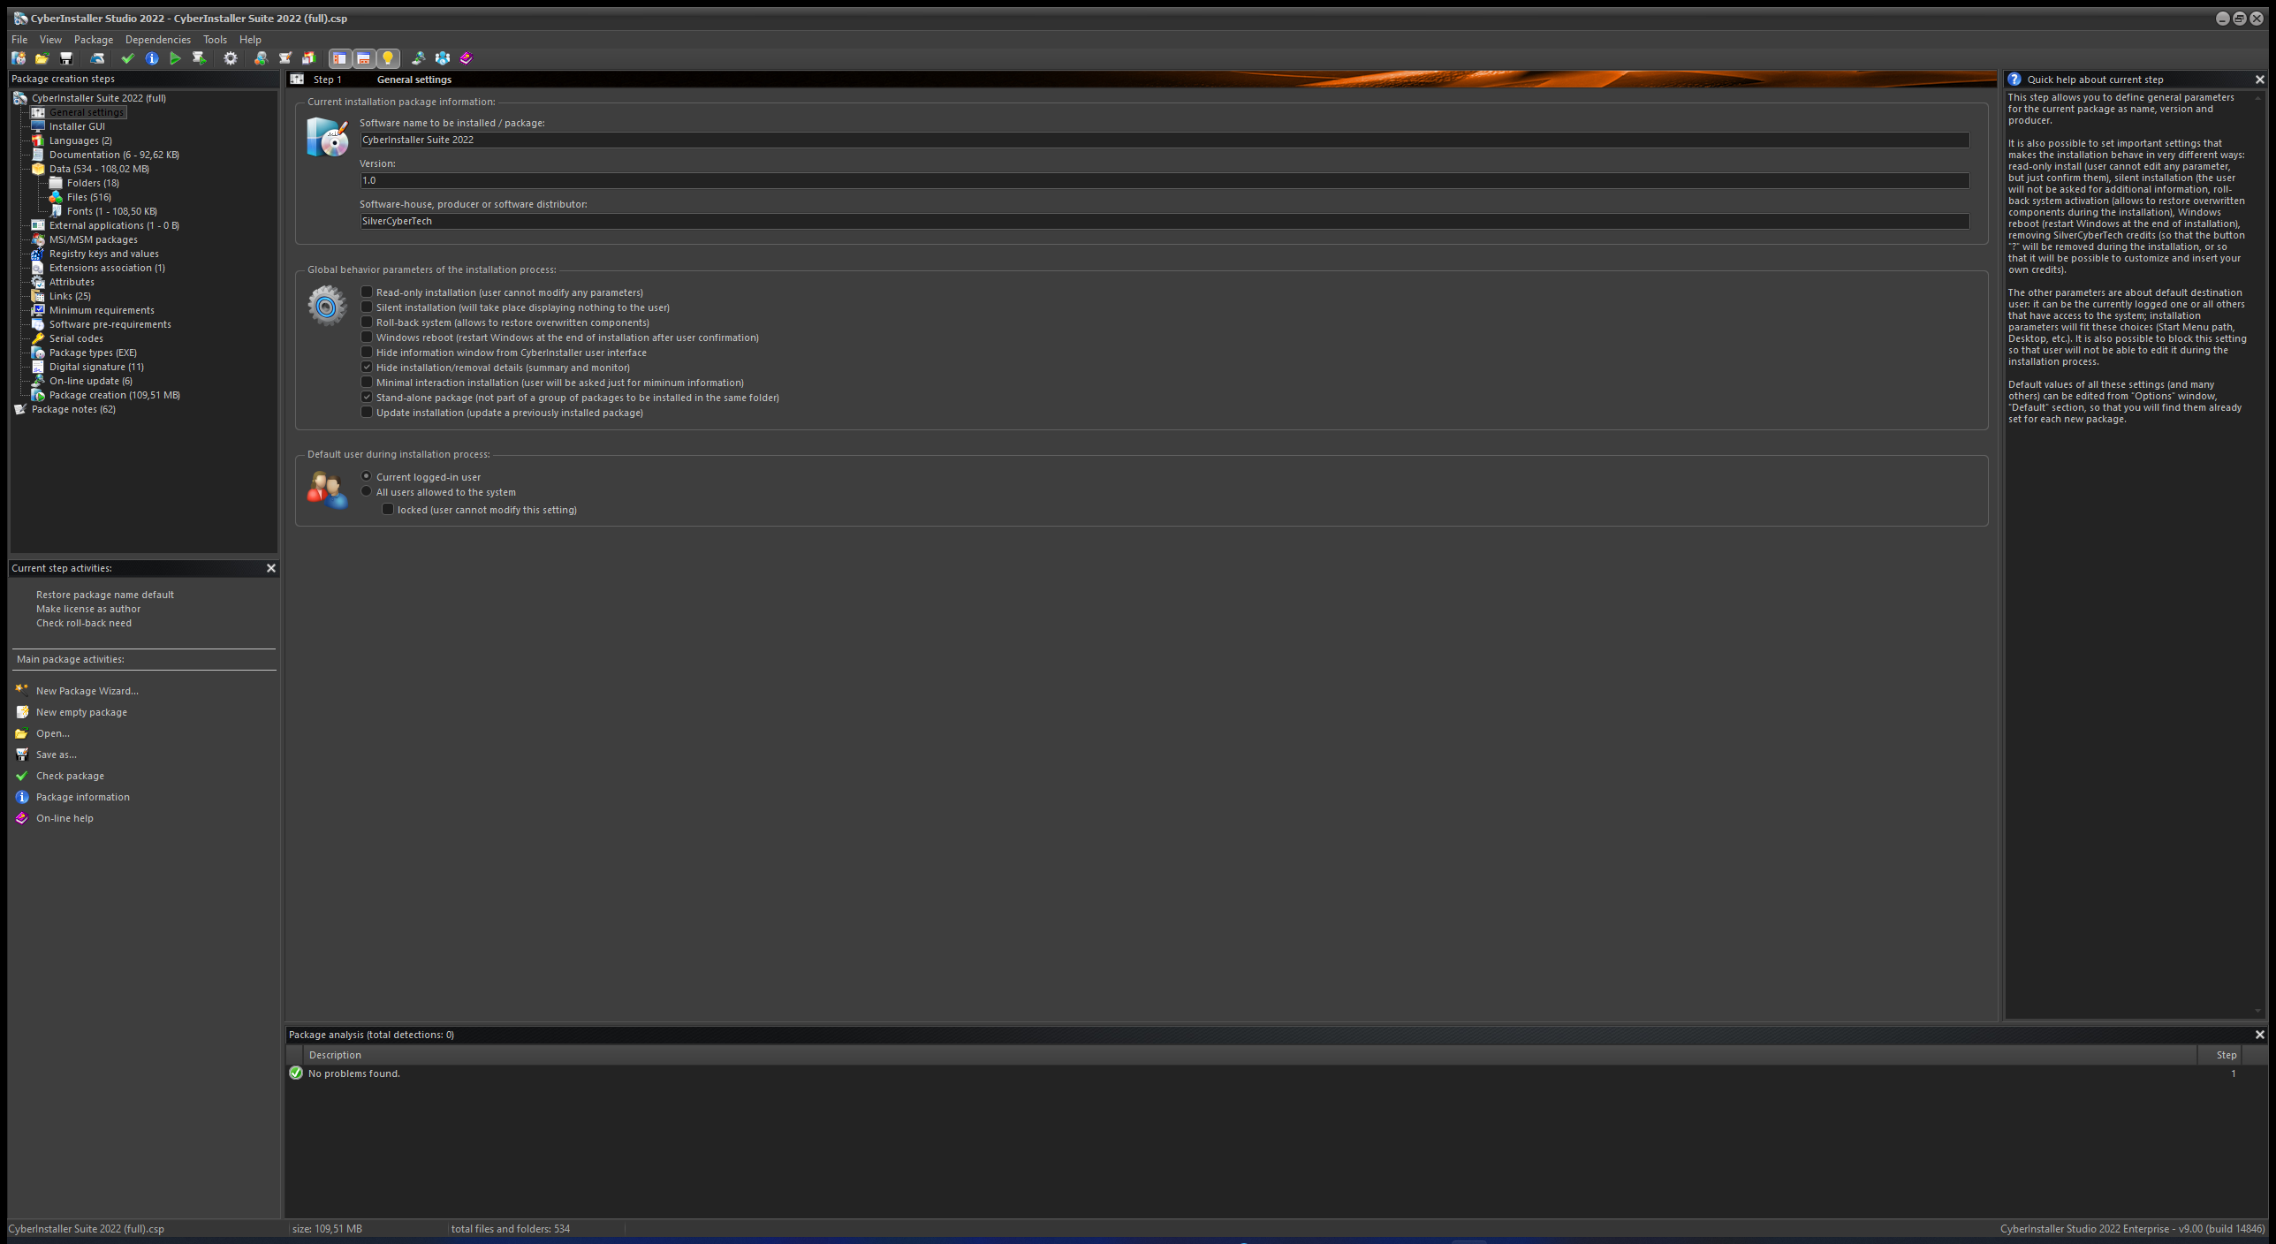The image size is (2276, 1244).
Task: Click the magnifier search components toolbar icon
Action: (x=261, y=58)
